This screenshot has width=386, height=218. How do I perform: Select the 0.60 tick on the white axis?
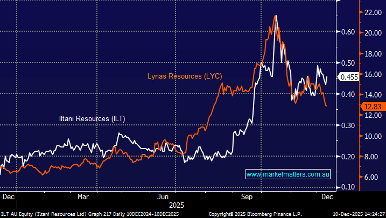pos(347,32)
